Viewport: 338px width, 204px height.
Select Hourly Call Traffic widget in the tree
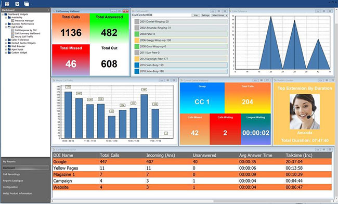point(24,36)
